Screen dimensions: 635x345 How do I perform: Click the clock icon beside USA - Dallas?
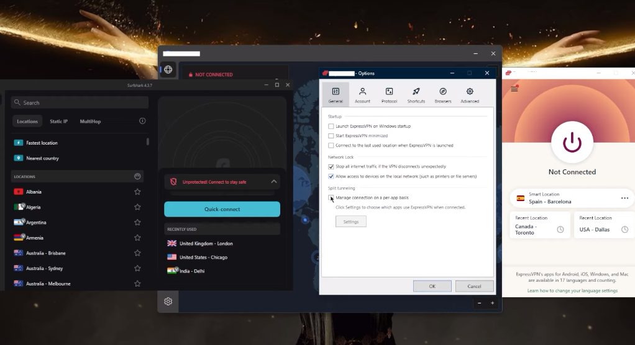pos(624,230)
